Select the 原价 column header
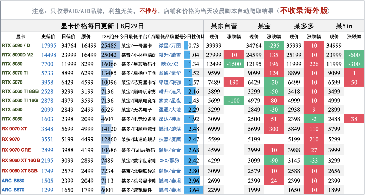 pos(86,37)
